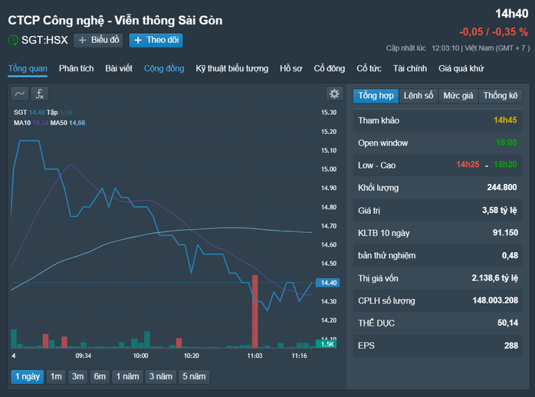The height and width of the screenshot is (397, 535).
Task: Open the Tài chính tab
Action: (x=410, y=68)
